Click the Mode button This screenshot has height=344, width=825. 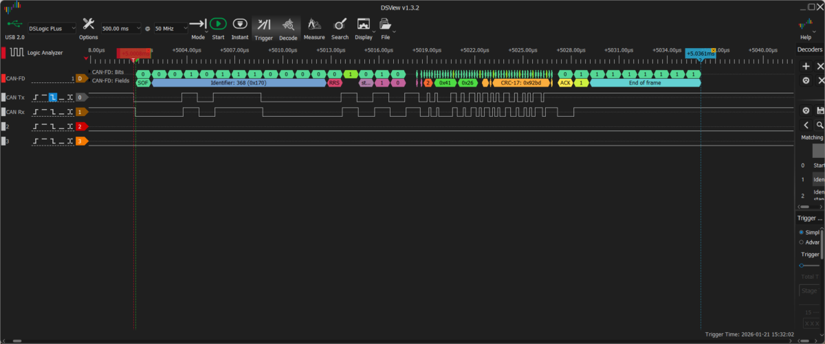198,25
